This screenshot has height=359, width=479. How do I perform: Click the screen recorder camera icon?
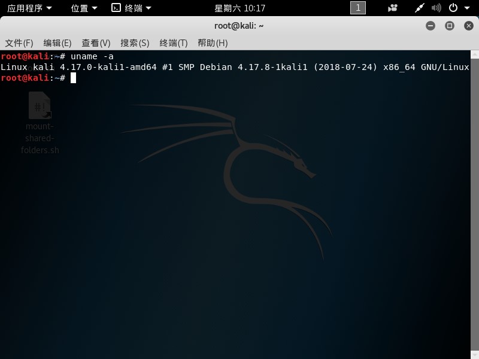393,8
